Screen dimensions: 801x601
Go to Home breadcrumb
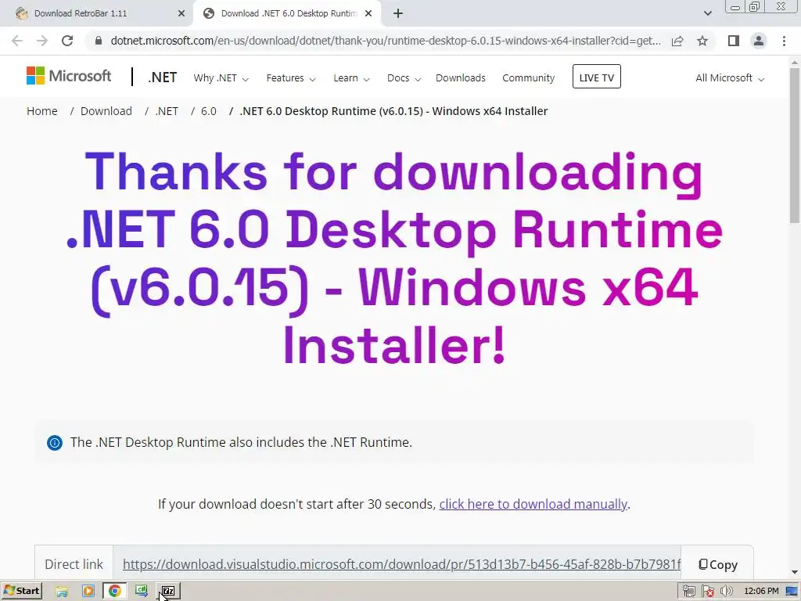point(42,111)
